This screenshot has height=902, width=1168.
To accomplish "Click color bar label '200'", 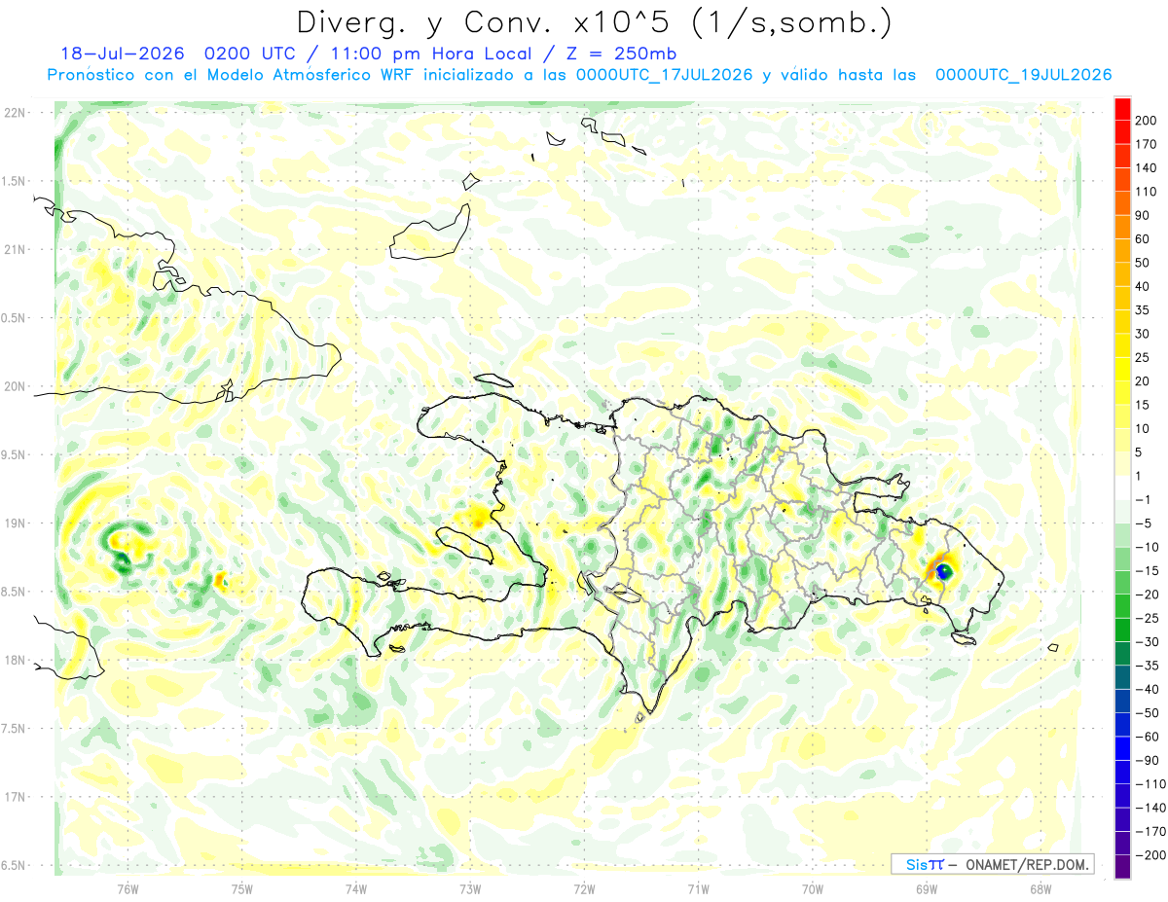I will click(x=1147, y=121).
